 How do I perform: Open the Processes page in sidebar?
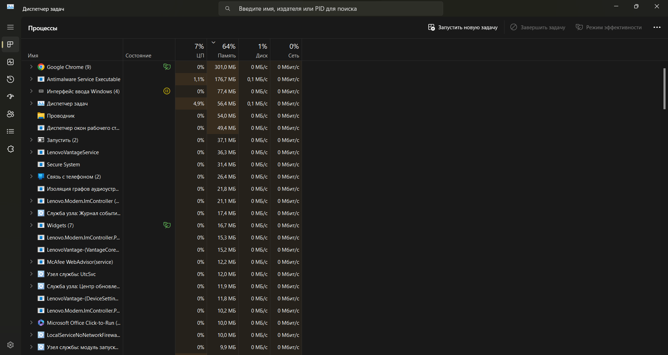click(x=10, y=44)
